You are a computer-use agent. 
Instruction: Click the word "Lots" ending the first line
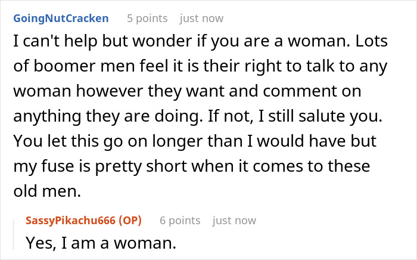pos(372,41)
